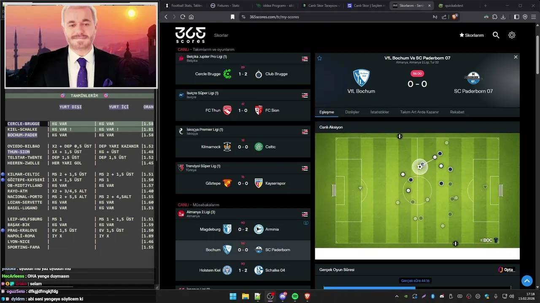Image resolution: width=540 pixels, height=303 pixels.
Task: Click VfL Bochum crest in match header
Action: pos(361,78)
